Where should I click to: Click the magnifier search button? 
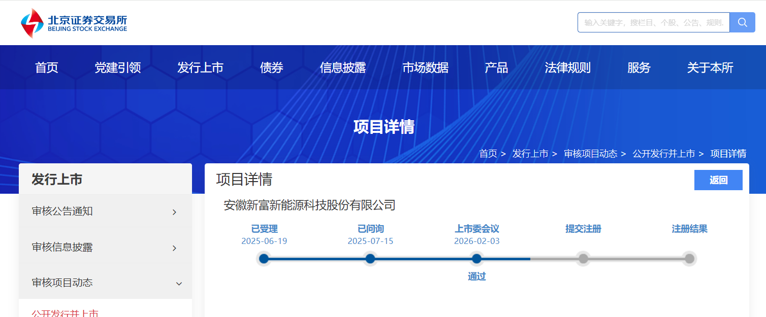[x=743, y=22]
